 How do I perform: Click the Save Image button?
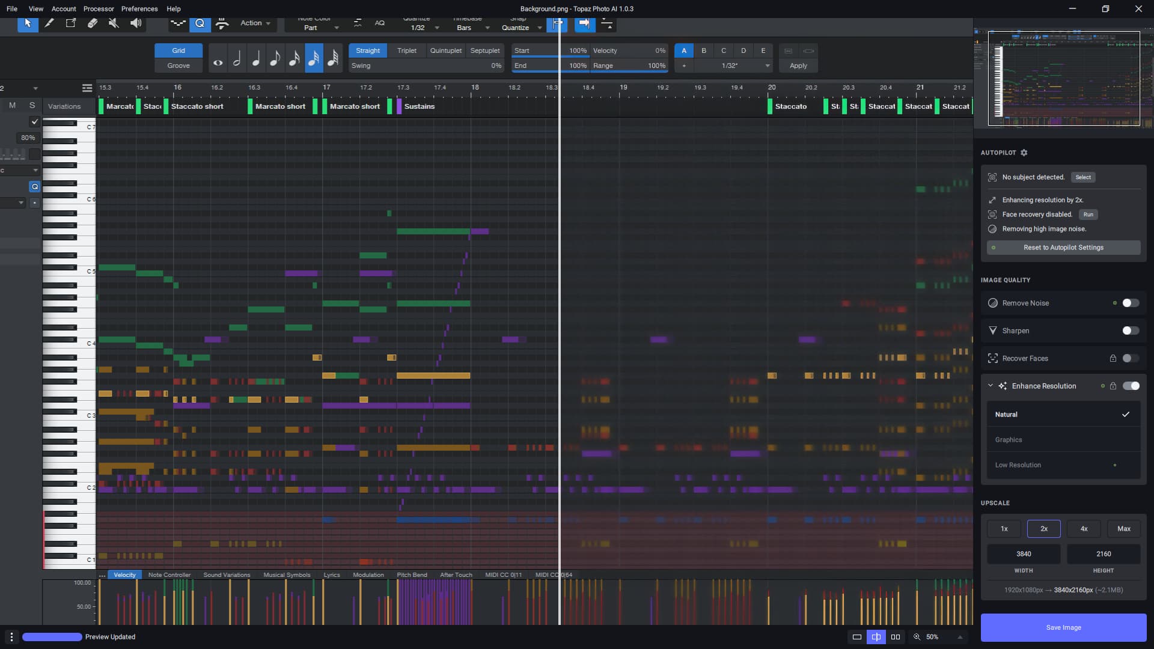[x=1063, y=627]
